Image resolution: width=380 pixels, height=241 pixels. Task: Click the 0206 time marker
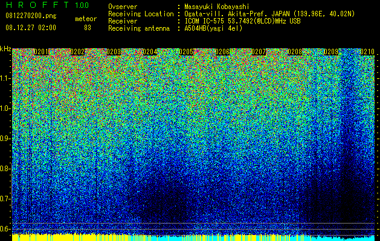[x=222, y=52]
